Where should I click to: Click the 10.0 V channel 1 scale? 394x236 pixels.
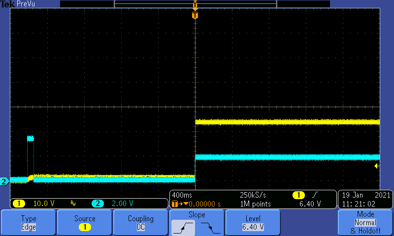(44, 204)
